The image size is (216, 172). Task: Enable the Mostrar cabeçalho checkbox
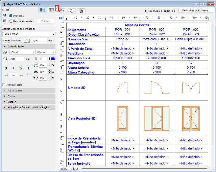pyautogui.click(x=11, y=21)
